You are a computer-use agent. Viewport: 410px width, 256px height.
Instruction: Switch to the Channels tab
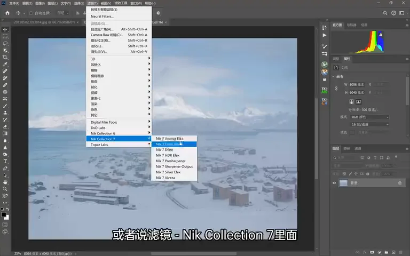click(358, 148)
